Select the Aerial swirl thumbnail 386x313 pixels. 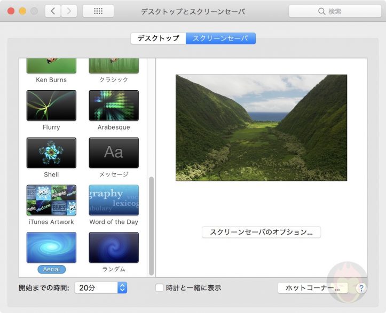[x=51, y=247]
